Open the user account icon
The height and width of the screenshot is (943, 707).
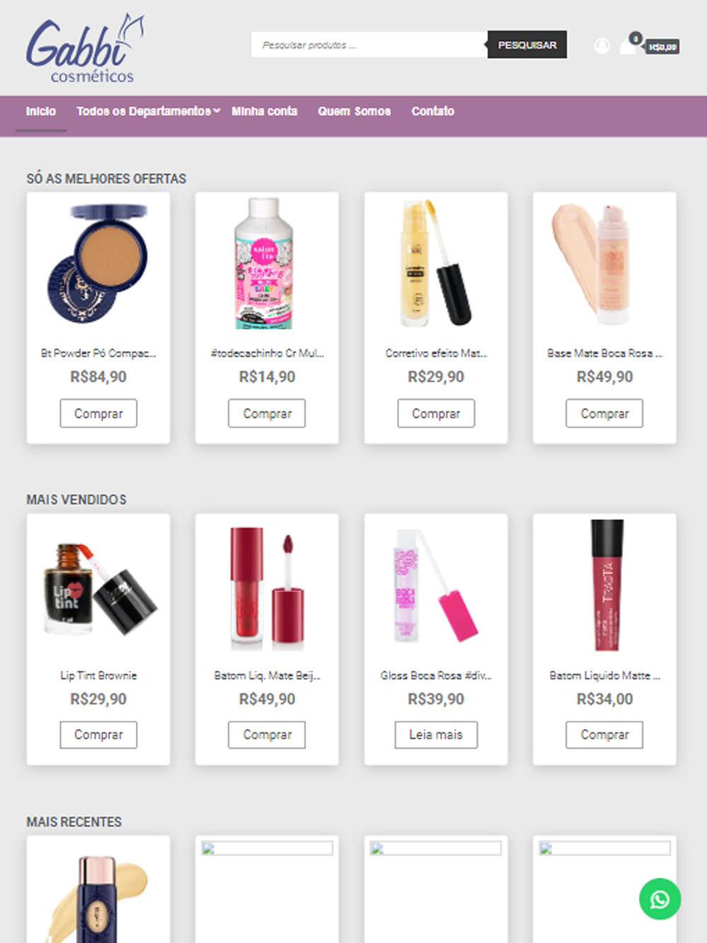(602, 46)
